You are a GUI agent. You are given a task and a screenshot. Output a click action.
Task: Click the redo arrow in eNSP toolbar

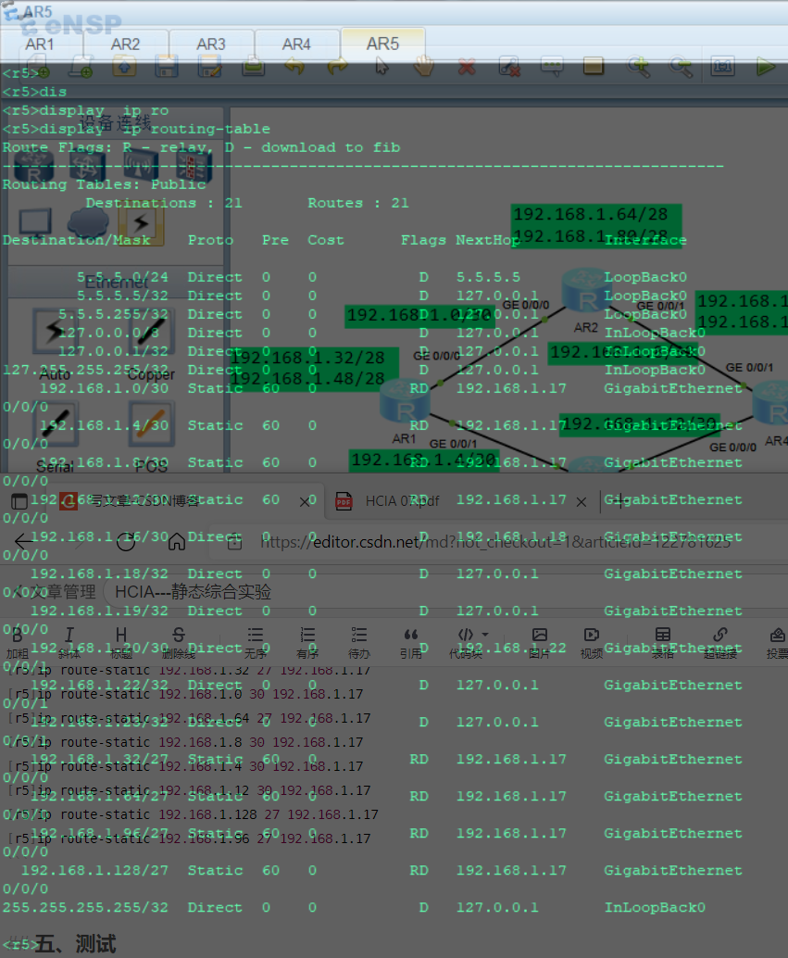(x=338, y=66)
